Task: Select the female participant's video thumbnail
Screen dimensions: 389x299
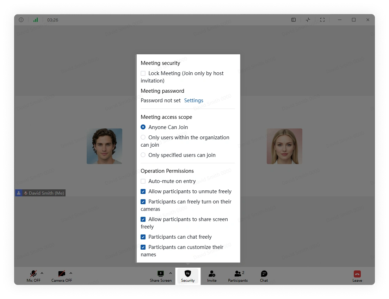Action: 284,146
